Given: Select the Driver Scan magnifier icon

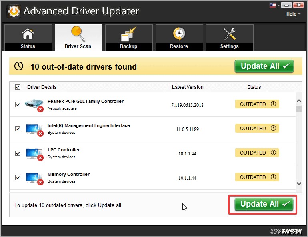Looking at the screenshot, I should [x=78, y=34].
